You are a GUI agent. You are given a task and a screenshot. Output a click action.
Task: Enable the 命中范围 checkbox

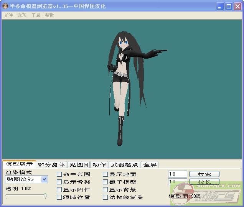pyautogui.click(x=59, y=174)
